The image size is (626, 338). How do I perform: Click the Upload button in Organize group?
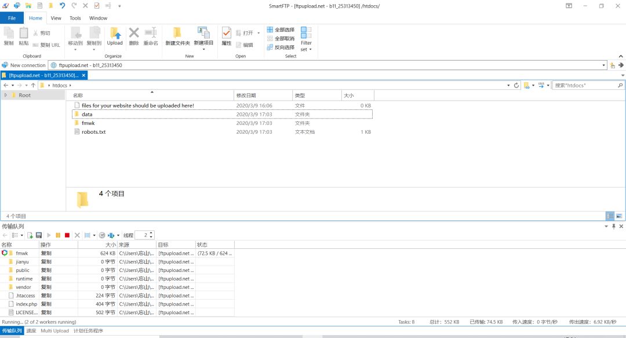pos(115,36)
